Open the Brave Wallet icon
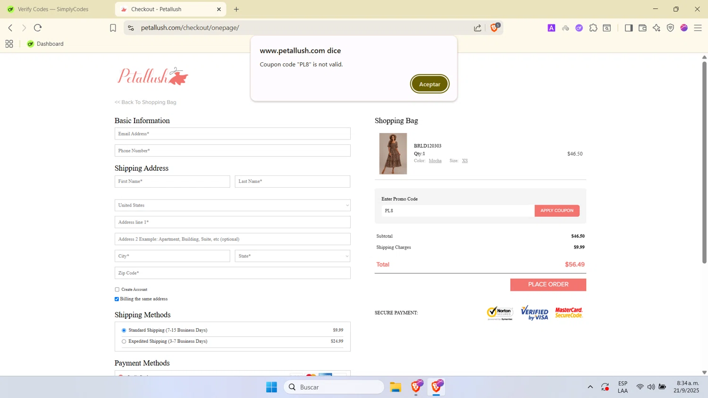708x398 pixels. [x=642, y=28]
